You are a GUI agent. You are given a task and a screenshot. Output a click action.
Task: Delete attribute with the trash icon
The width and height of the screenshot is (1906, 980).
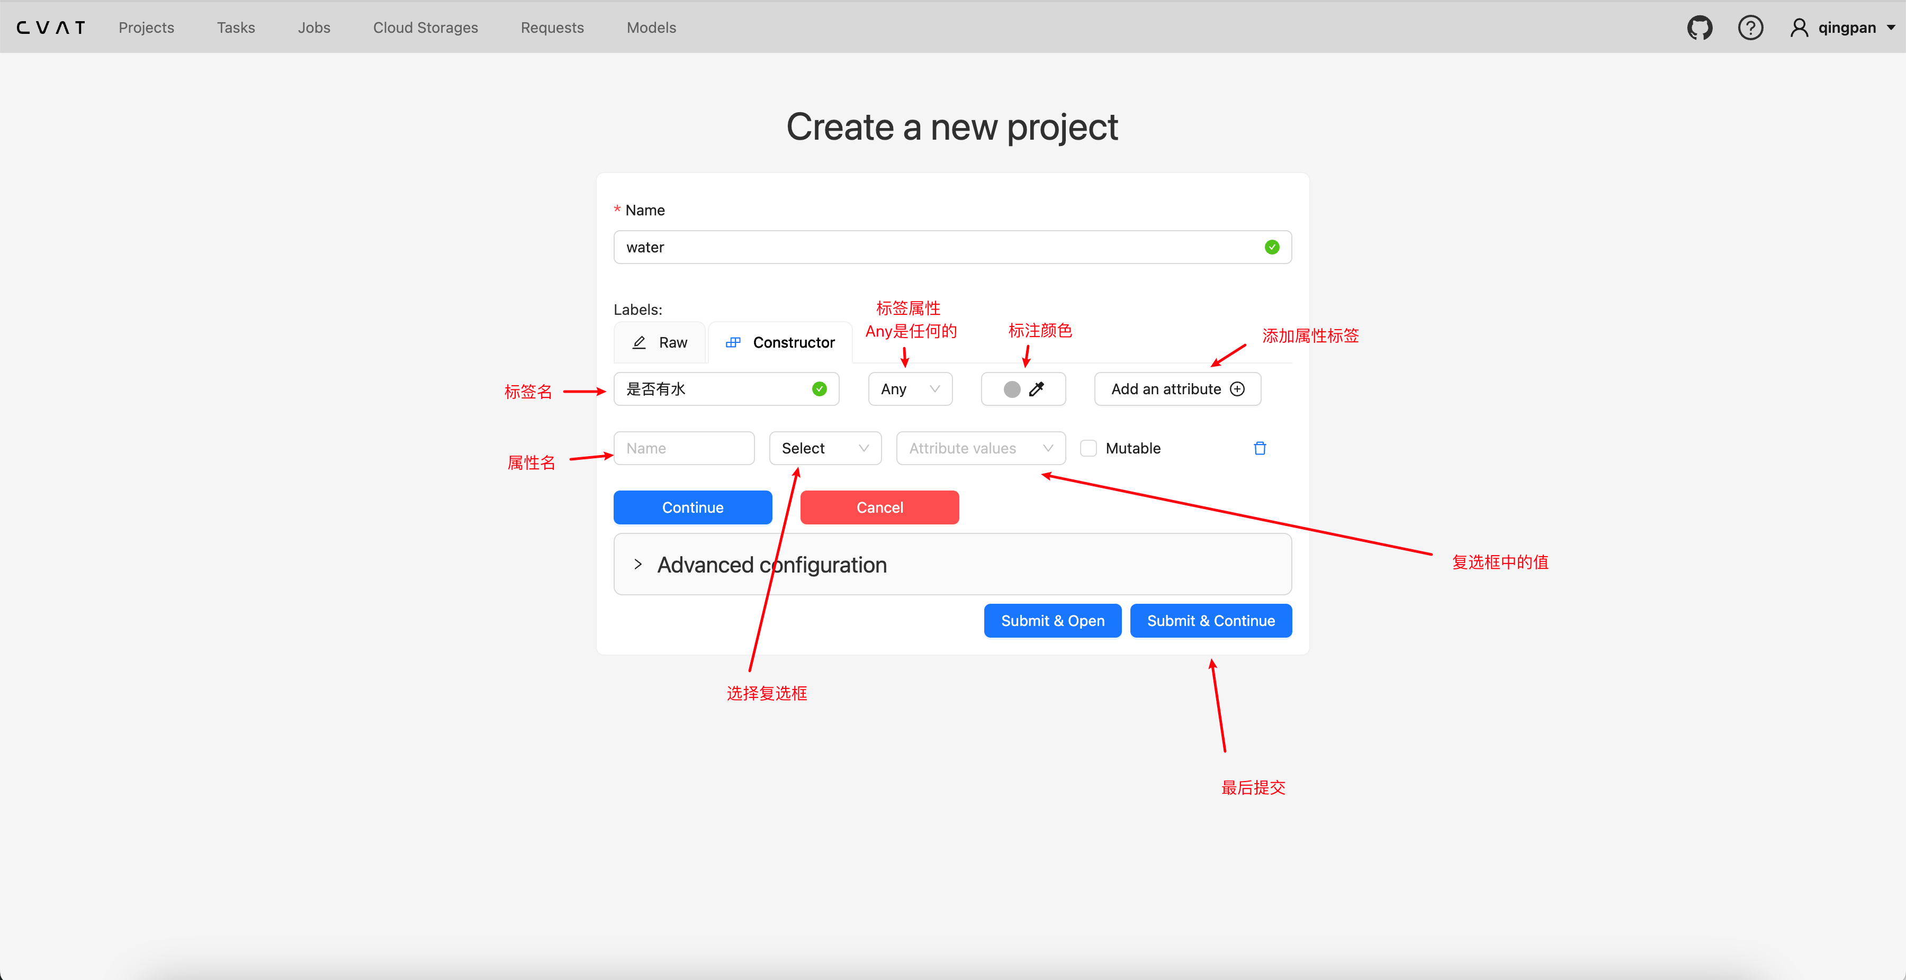pos(1260,448)
